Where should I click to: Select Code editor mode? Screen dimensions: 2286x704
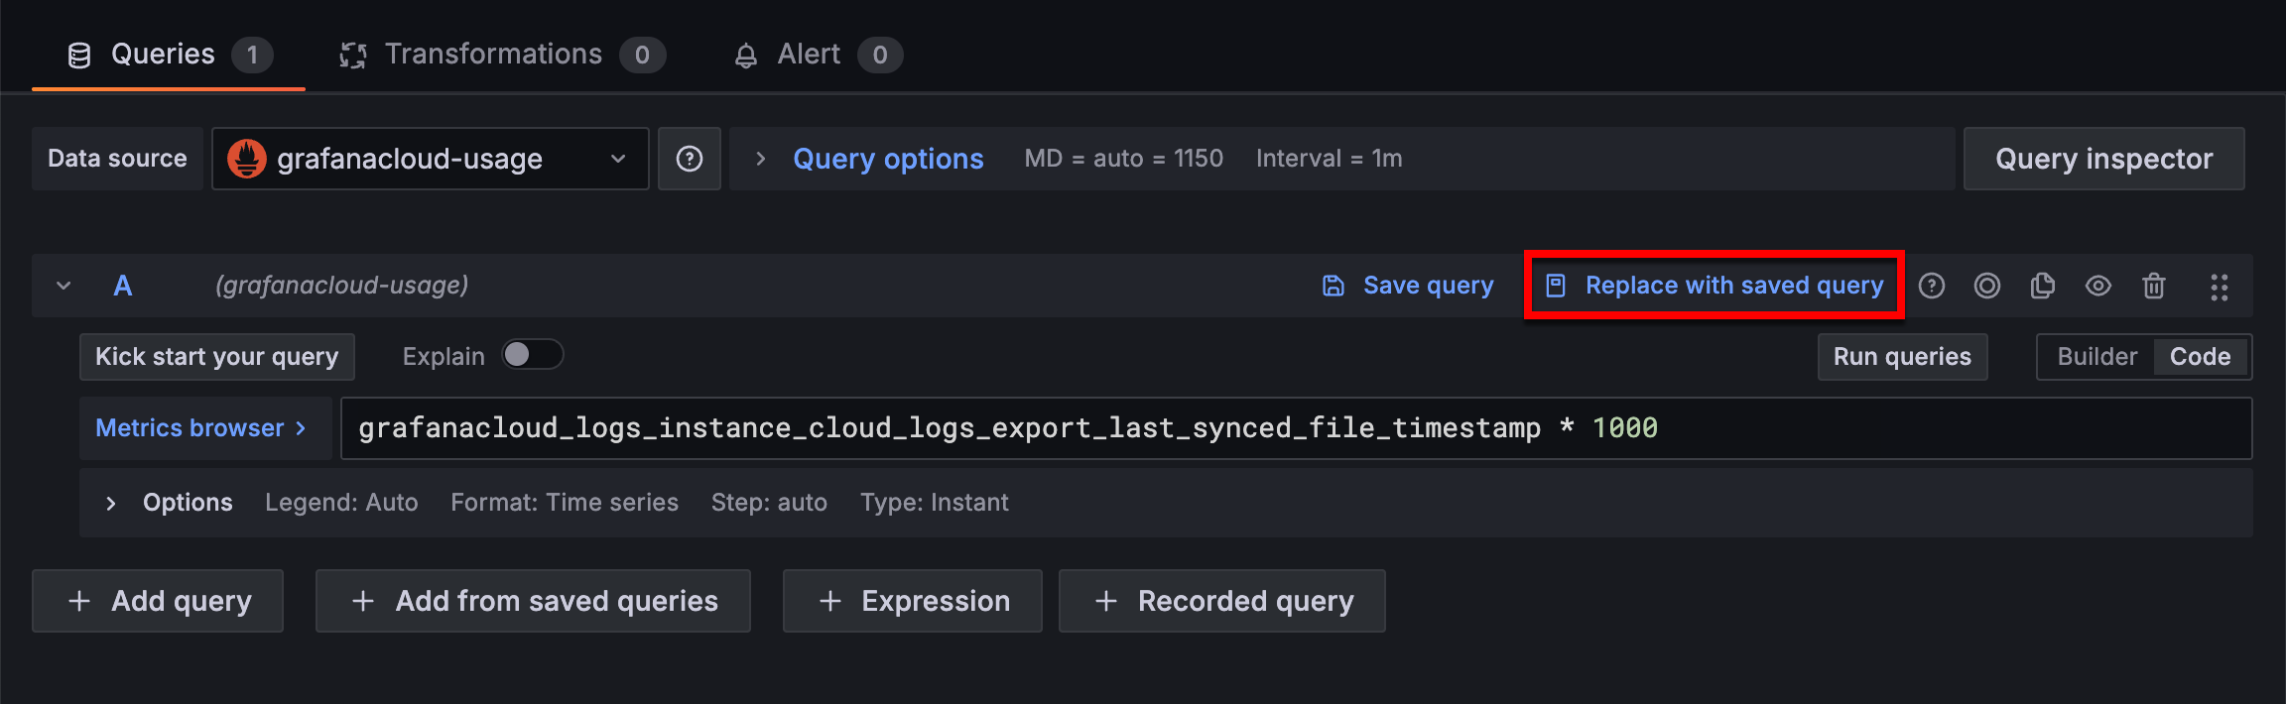(x=2200, y=357)
